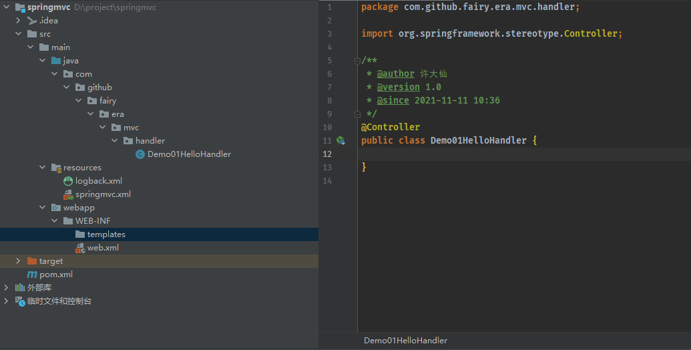Click the .idea folder icon
The width and height of the screenshot is (691, 350).
pos(32,20)
